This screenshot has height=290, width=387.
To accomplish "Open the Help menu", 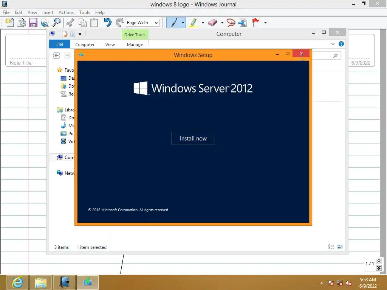I will (100, 12).
